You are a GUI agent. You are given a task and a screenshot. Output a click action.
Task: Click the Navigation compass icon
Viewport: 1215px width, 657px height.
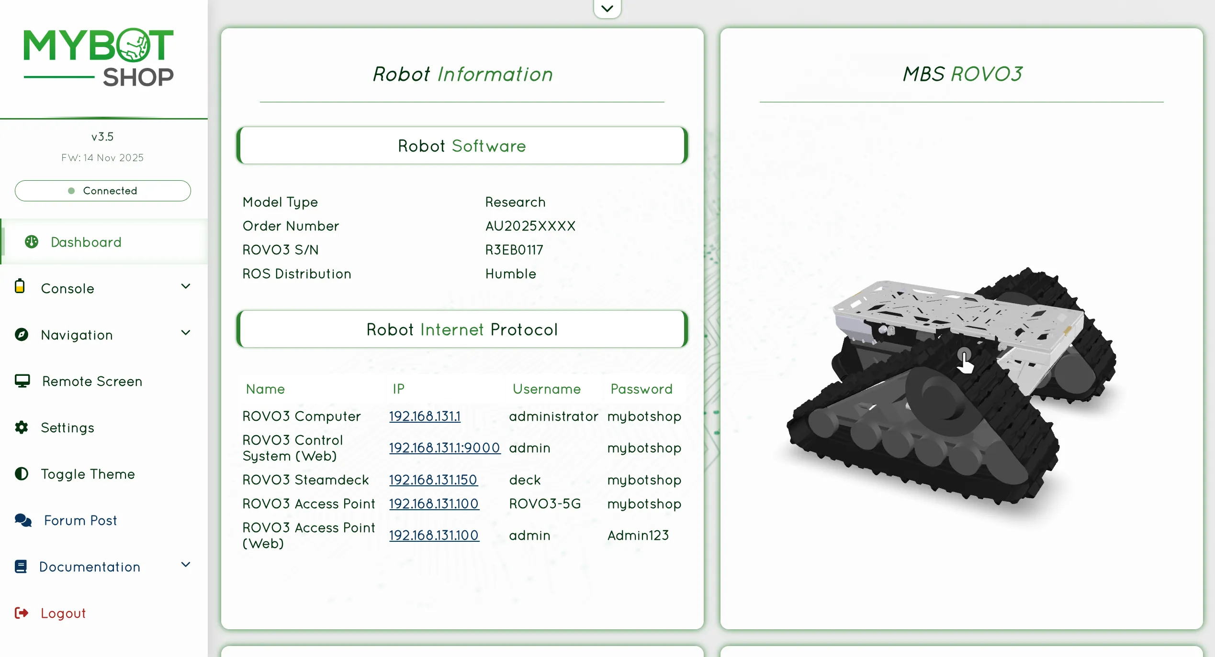coord(22,334)
